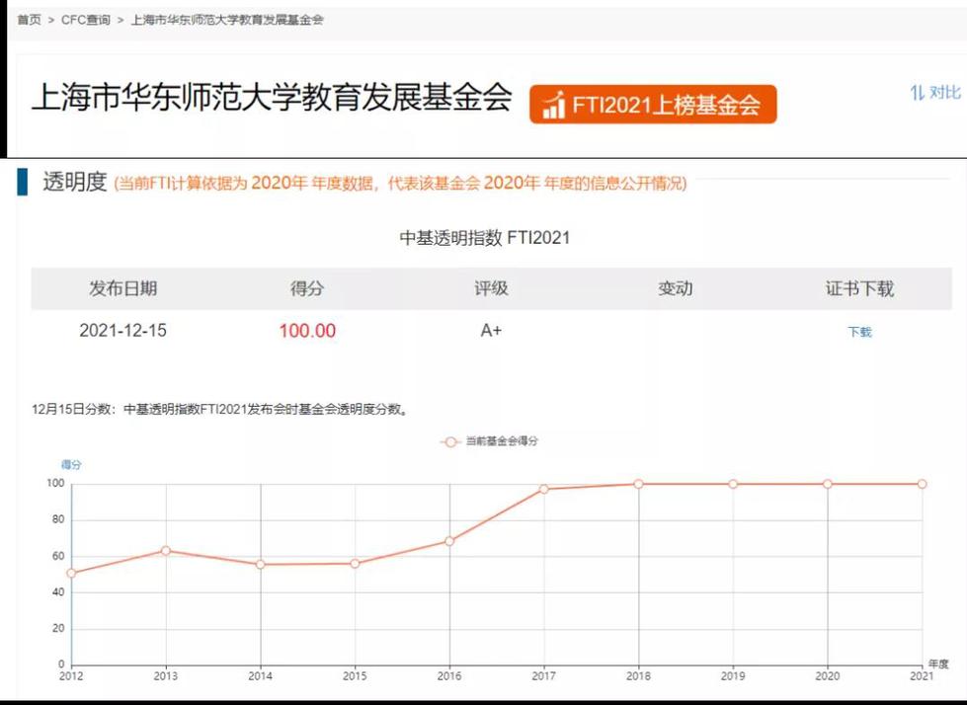967x705 pixels.
Task: Click the 2021 data point marker
Action: [922, 484]
